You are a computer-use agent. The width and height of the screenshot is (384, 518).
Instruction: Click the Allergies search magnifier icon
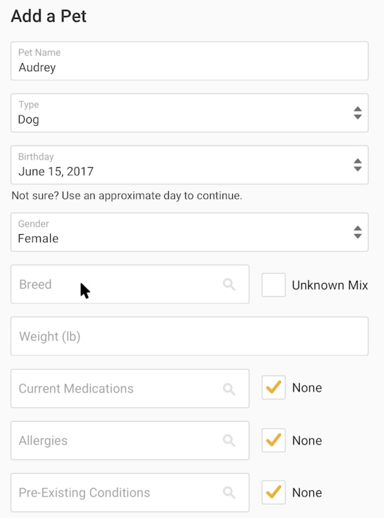229,440
